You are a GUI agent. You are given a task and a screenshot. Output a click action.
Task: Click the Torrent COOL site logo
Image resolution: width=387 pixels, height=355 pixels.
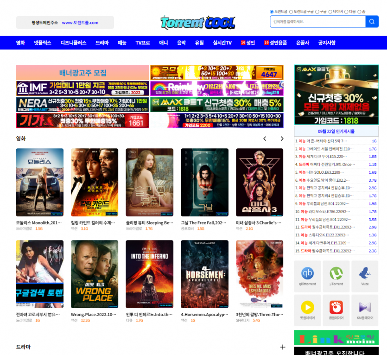(x=198, y=22)
